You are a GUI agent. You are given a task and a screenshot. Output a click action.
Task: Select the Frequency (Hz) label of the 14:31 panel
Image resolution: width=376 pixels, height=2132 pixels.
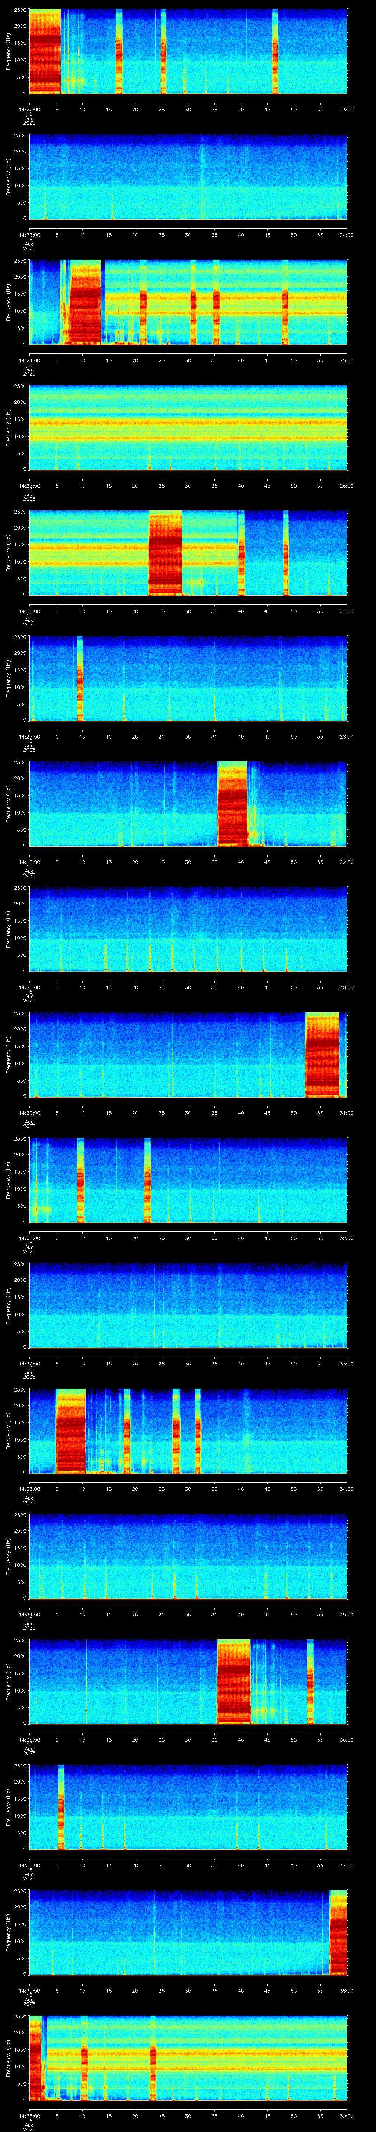(x=8, y=1180)
